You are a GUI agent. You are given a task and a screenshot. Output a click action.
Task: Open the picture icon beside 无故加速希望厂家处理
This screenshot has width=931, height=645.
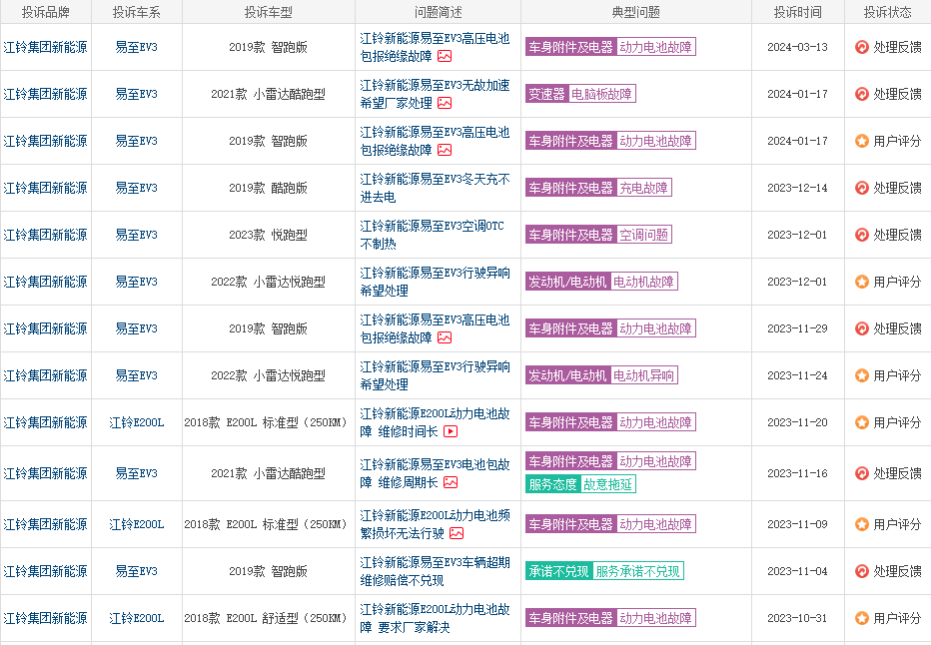click(445, 103)
